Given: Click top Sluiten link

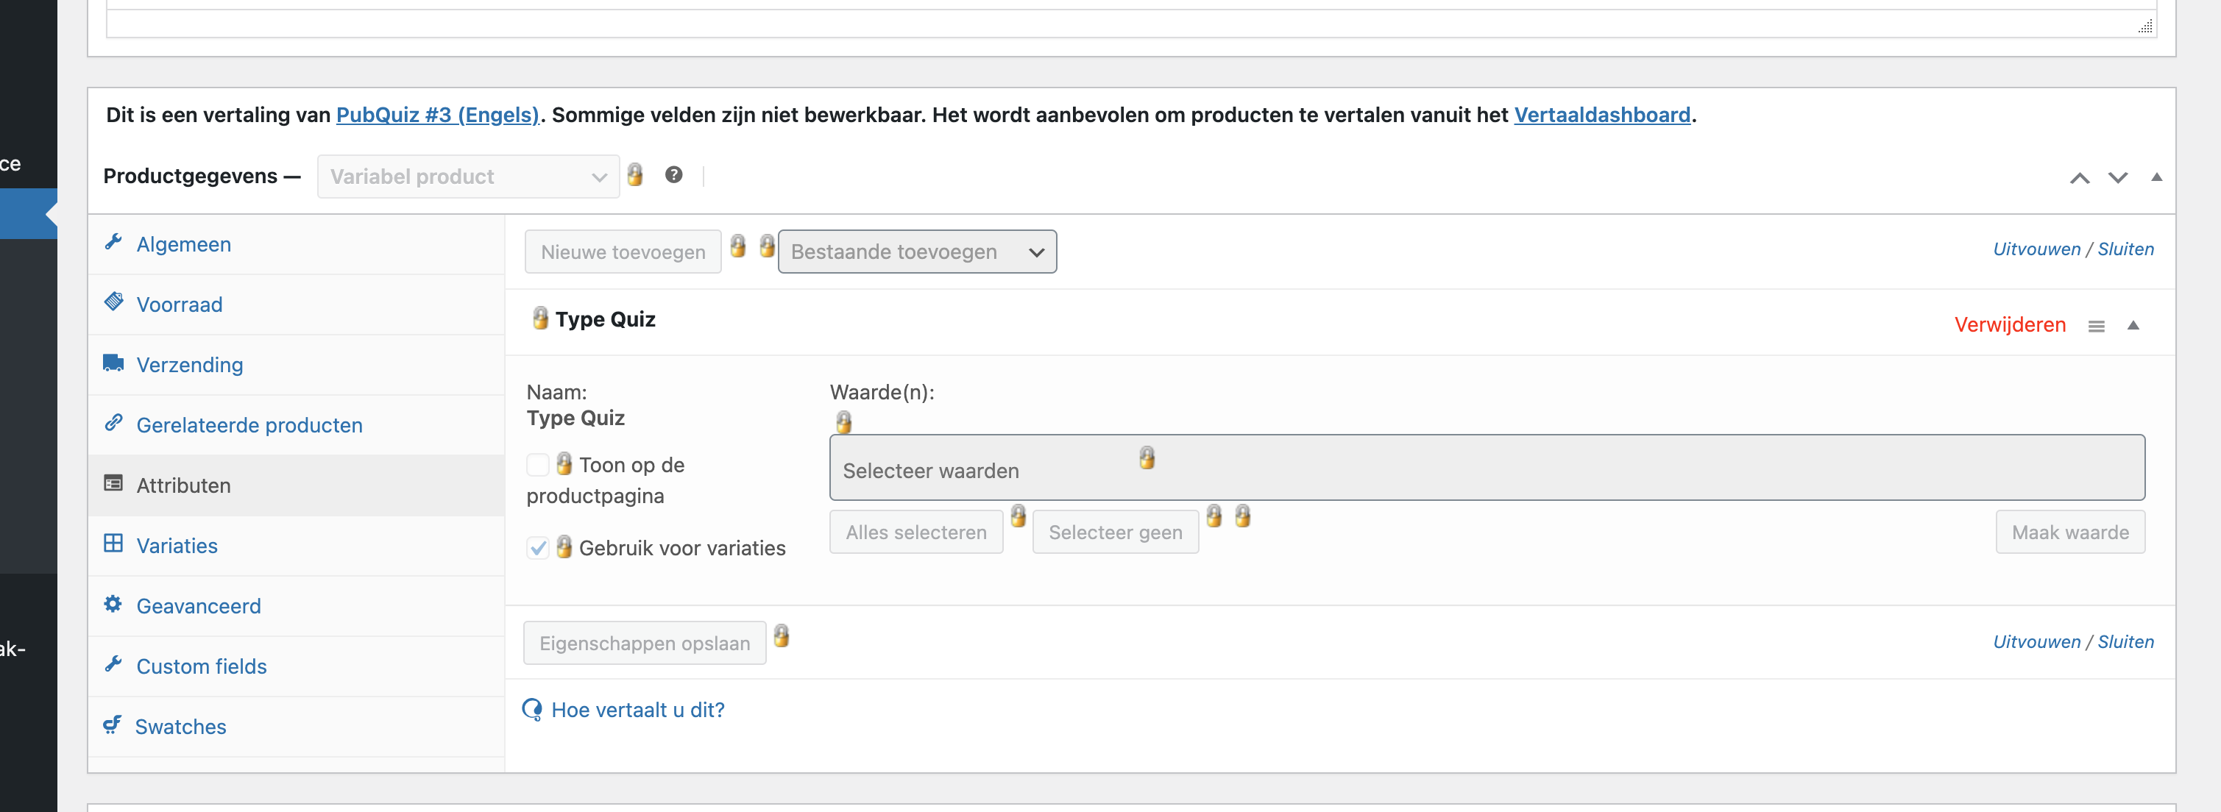Looking at the screenshot, I should pos(2125,249).
